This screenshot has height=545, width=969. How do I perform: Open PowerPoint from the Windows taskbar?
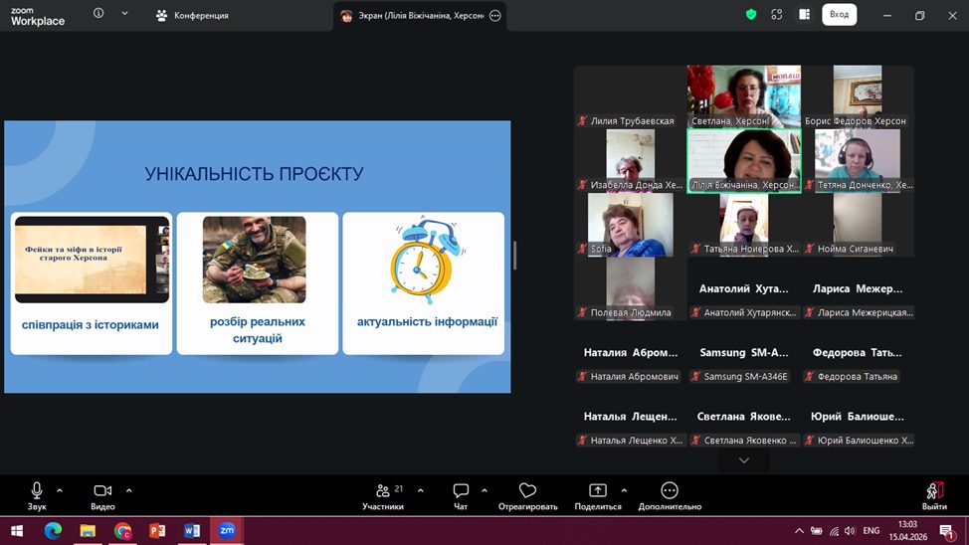click(x=157, y=531)
